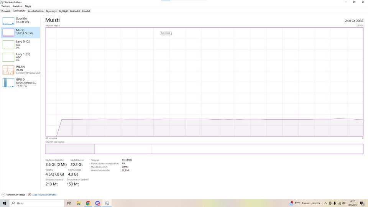Screen dimensions: 368x207
Task: Click the Meet Now tray icon
Action: pos(330,203)
